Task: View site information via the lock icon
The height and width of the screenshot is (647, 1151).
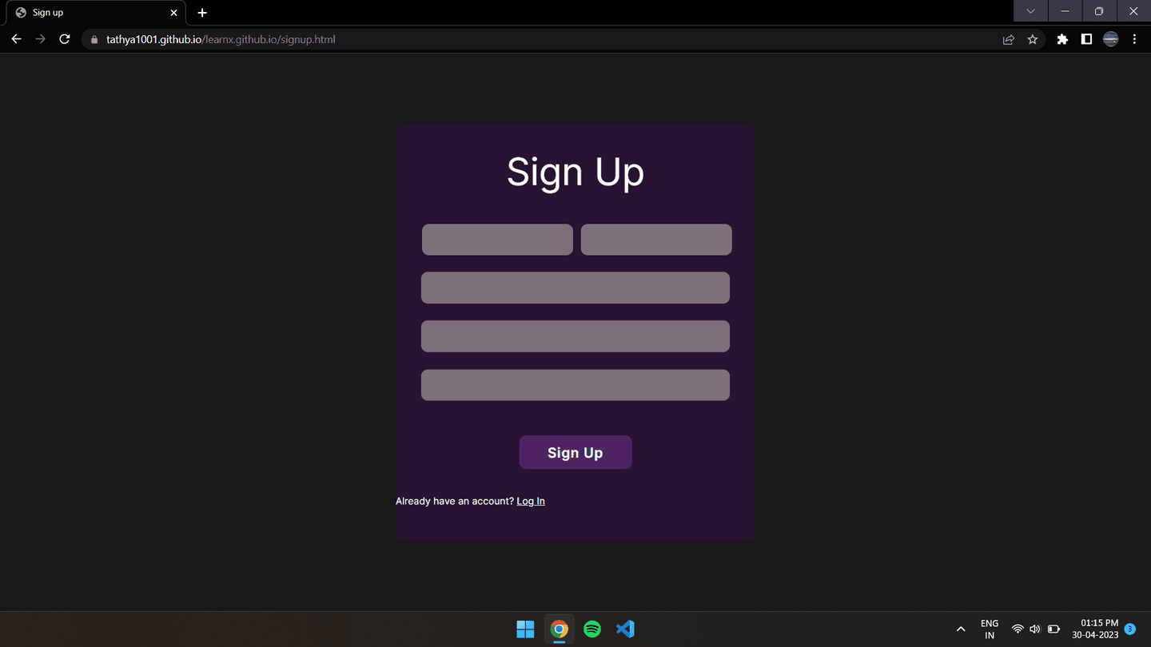Action: [x=94, y=39]
